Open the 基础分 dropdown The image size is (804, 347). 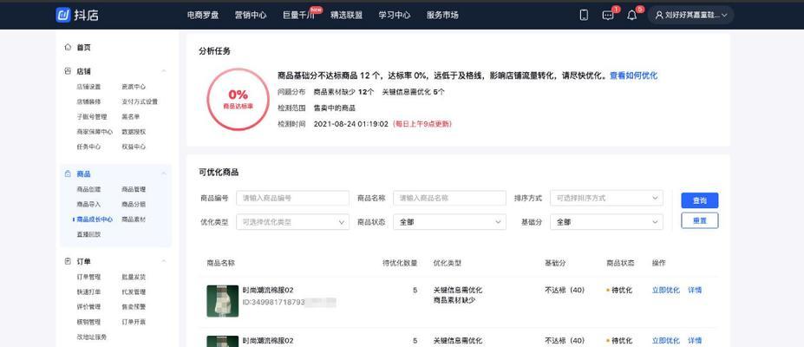pyautogui.click(x=606, y=222)
